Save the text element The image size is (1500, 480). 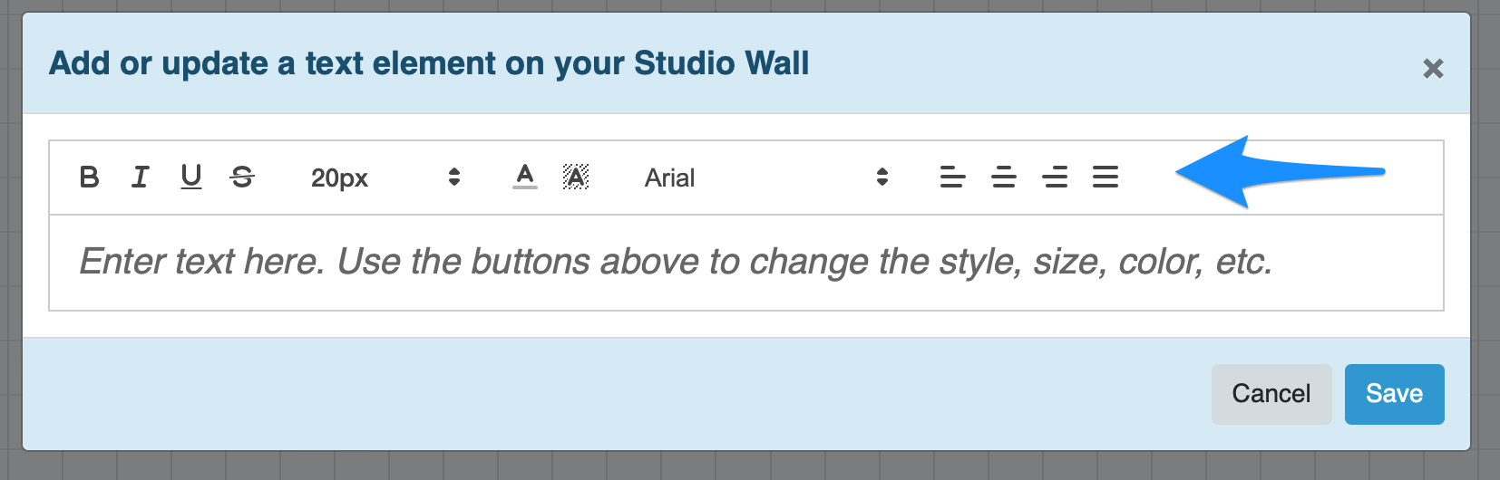(x=1394, y=394)
